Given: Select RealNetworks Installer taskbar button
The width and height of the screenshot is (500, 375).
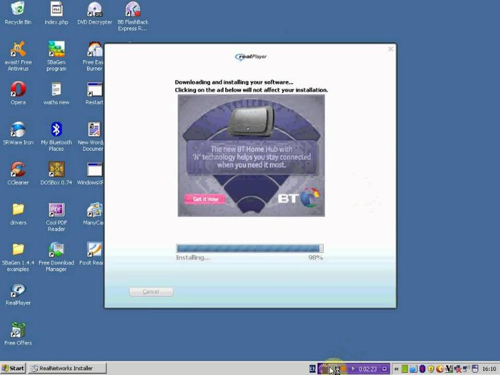Looking at the screenshot, I should pos(67,368).
